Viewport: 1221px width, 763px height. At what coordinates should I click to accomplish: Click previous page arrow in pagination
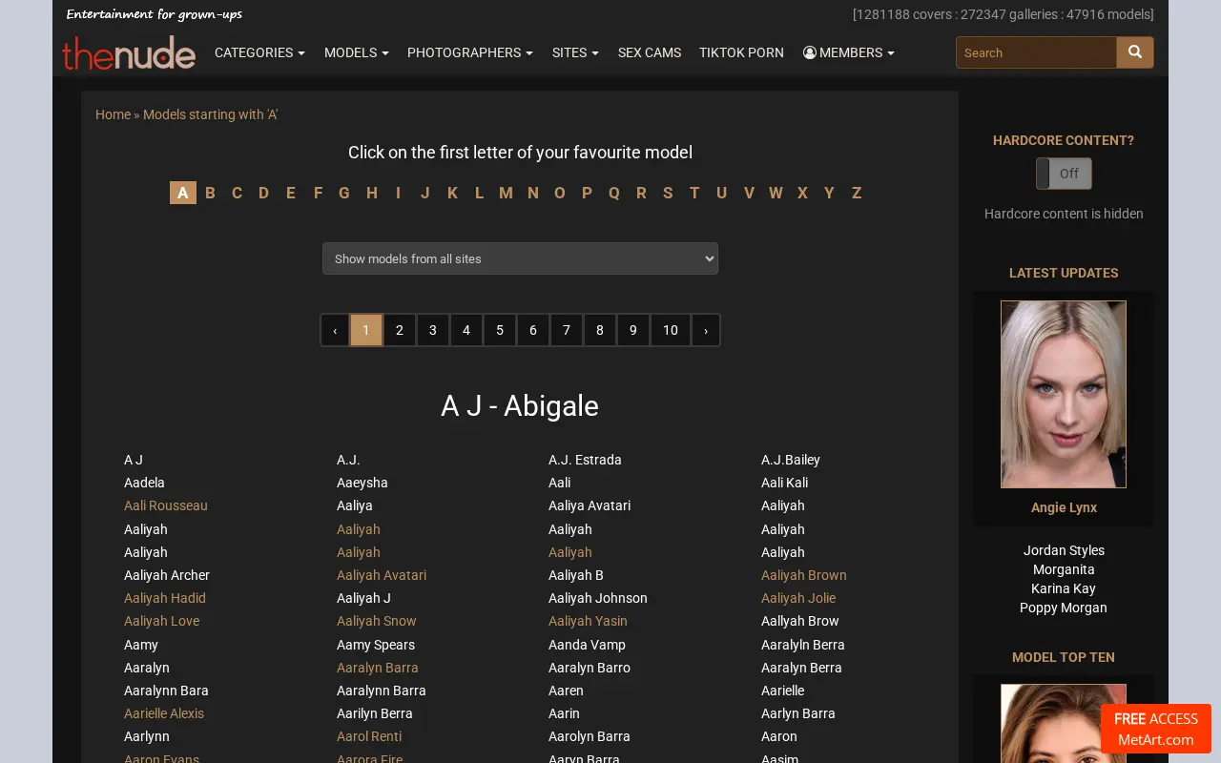(335, 330)
